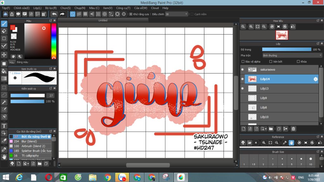Click the hue color bar
Image resolution: width=324 pixels, height=182 pixels.
[54, 41]
